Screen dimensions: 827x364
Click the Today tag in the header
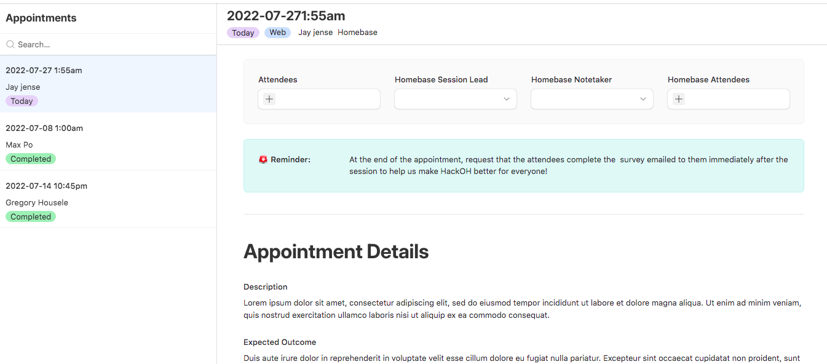pos(243,33)
